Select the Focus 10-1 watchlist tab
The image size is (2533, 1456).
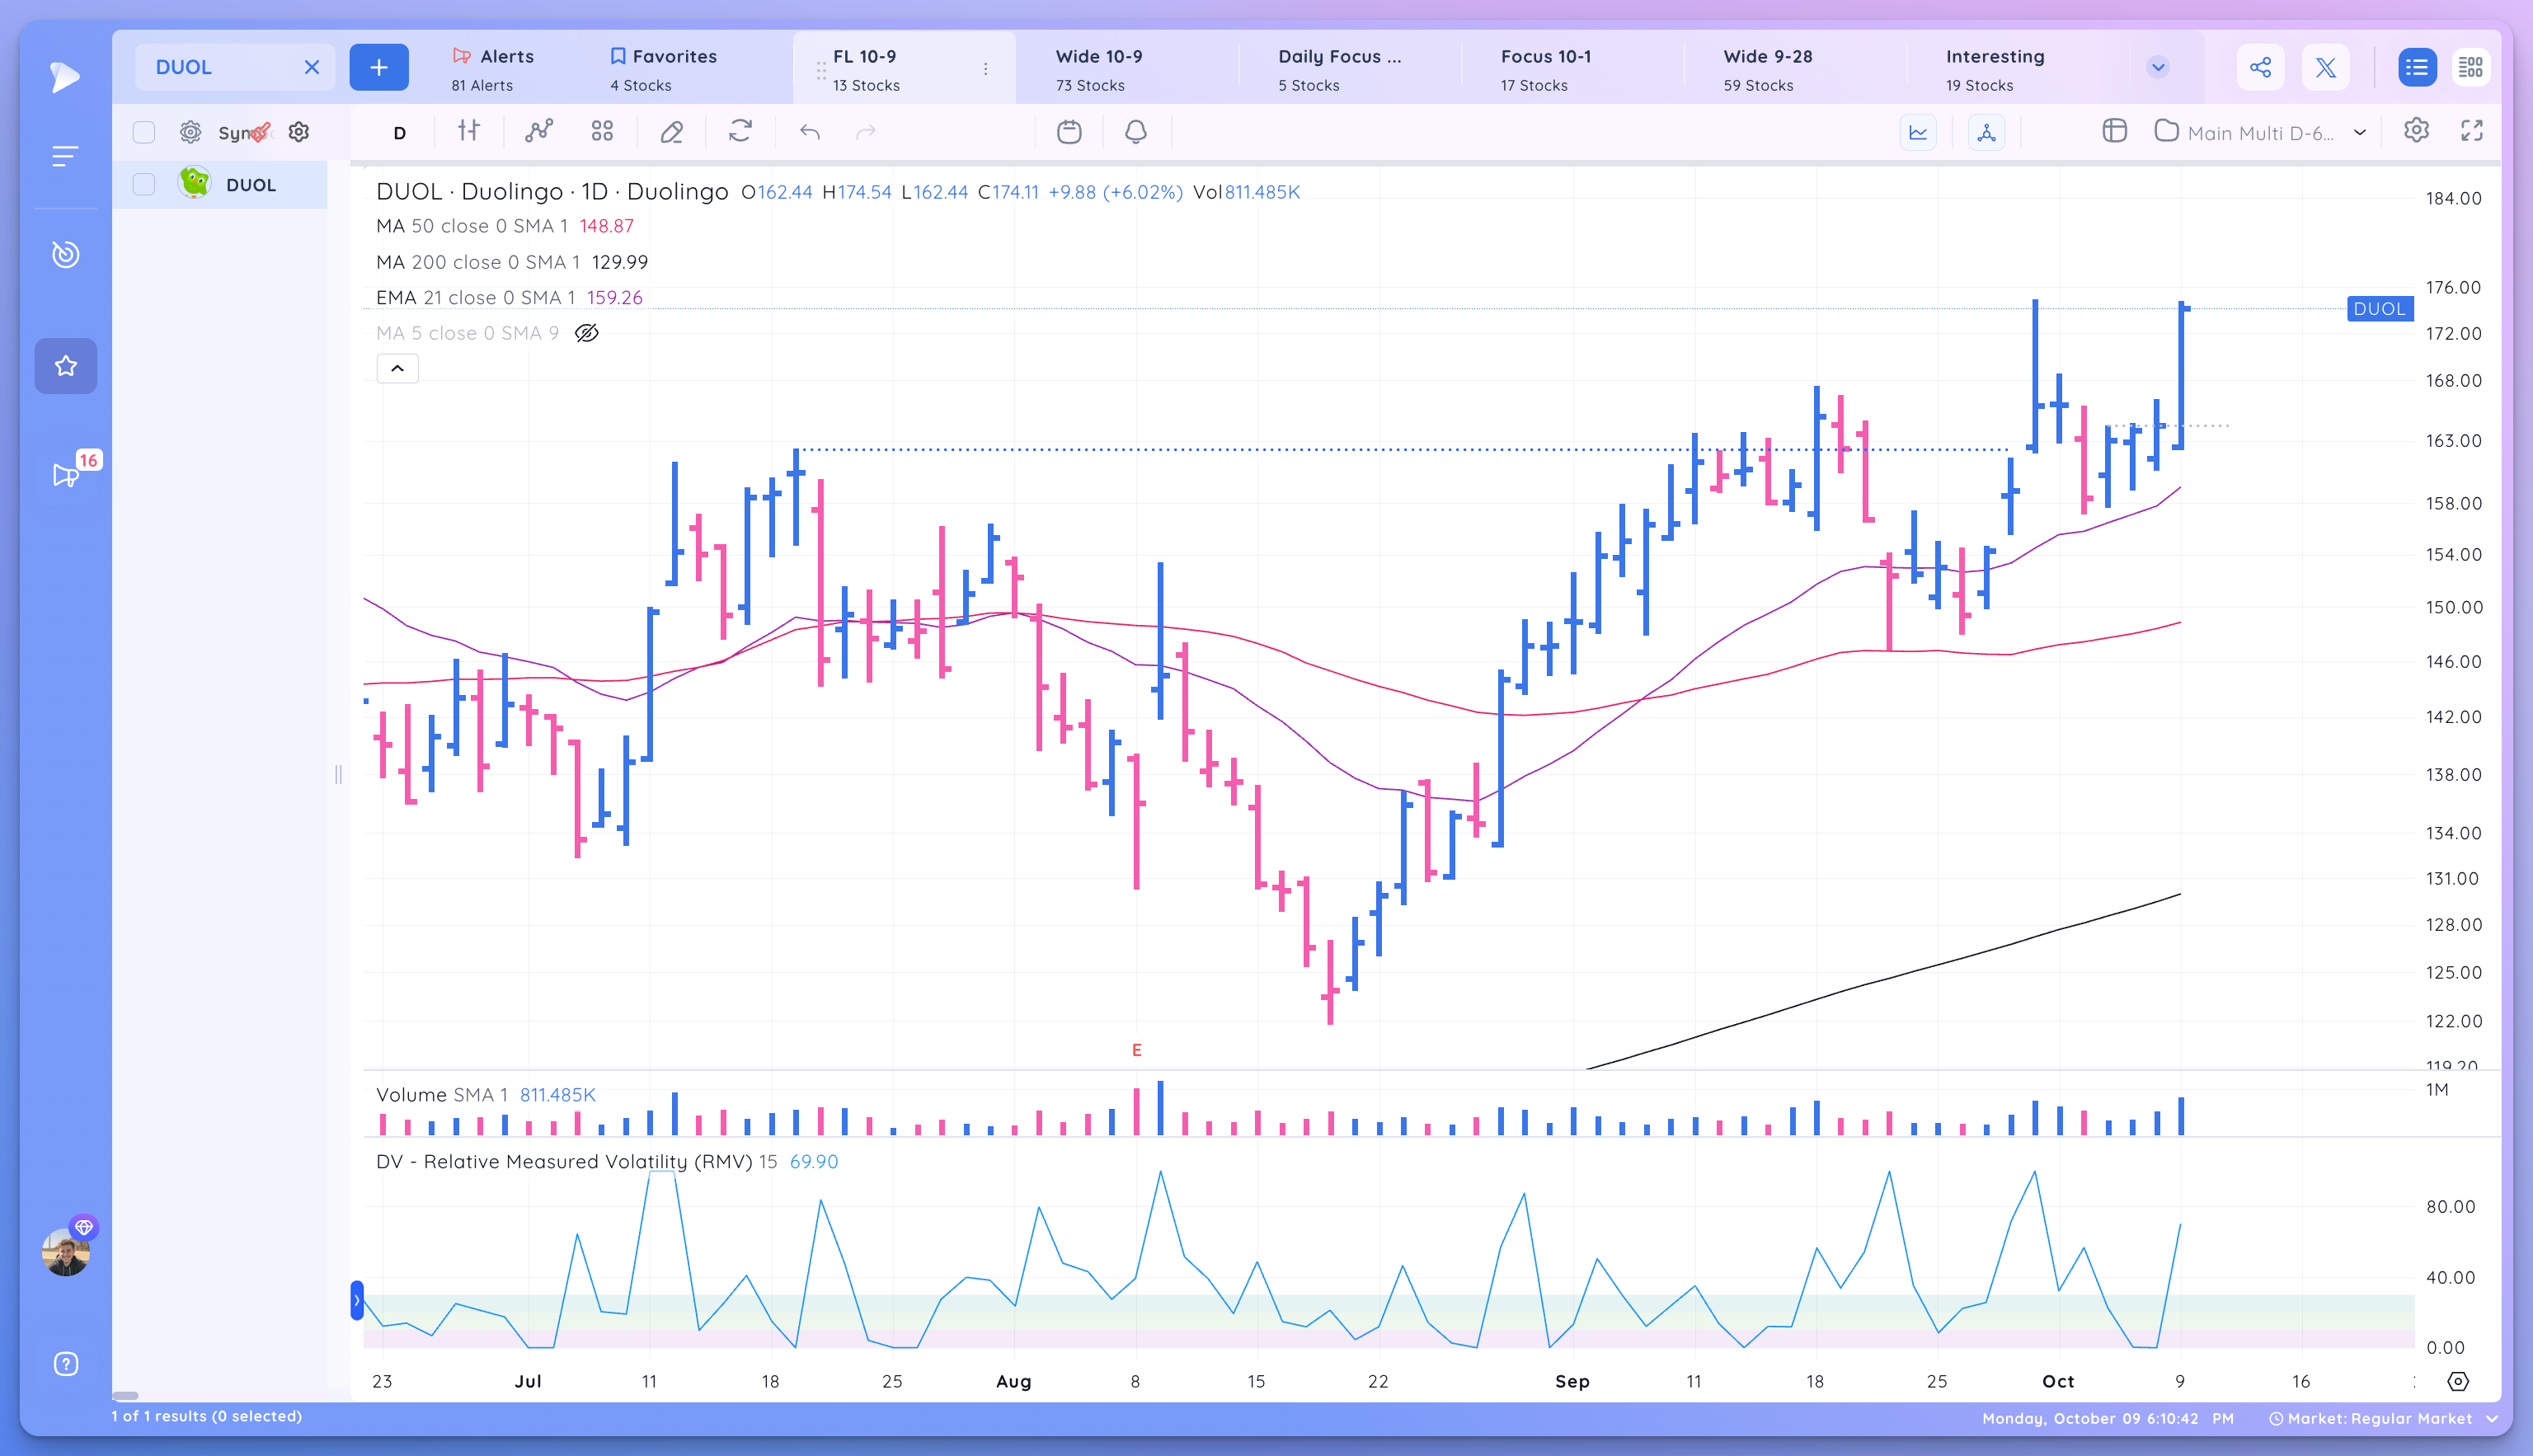1546,69
